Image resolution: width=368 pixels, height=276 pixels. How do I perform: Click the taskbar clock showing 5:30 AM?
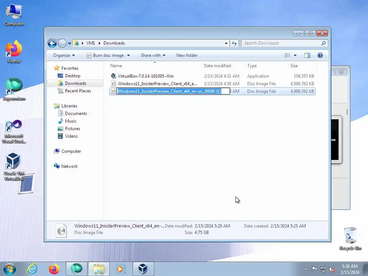coord(350,269)
